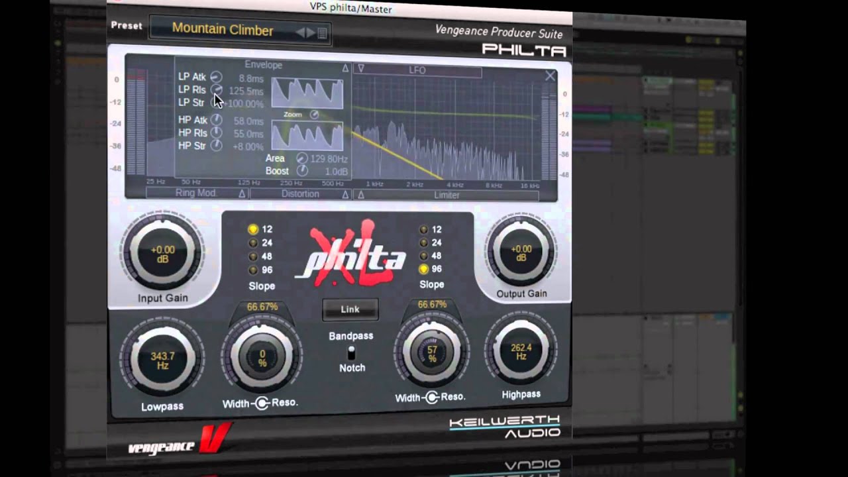Image resolution: width=848 pixels, height=477 pixels.
Task: Adjust the LP Str envelope knob
Action: [x=216, y=102]
